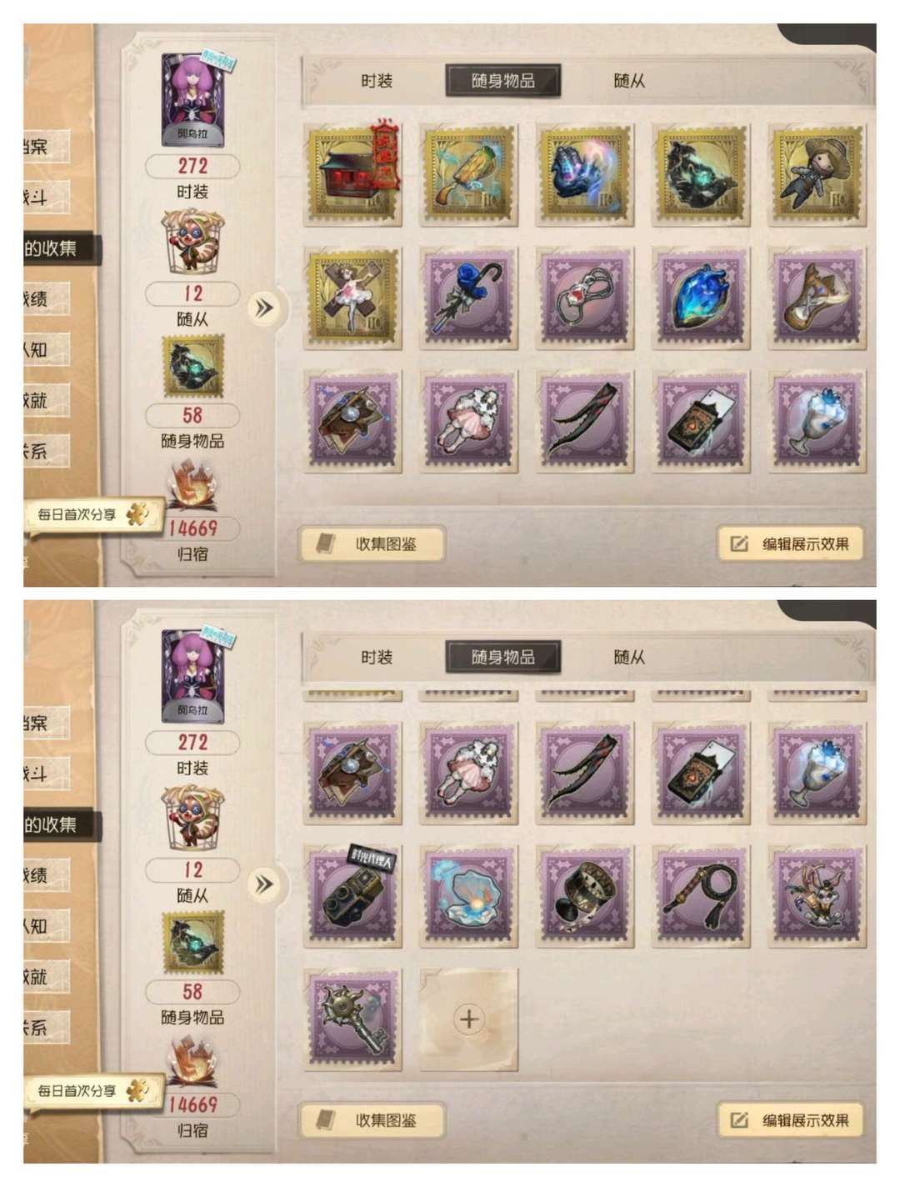Select the hourglass accessory stamp
The image size is (900, 1187).
[x=817, y=298]
